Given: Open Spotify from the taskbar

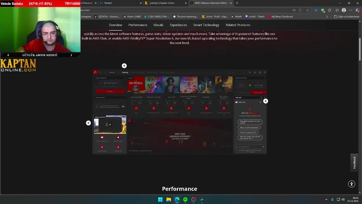Looking at the screenshot, I should click(x=185, y=199).
